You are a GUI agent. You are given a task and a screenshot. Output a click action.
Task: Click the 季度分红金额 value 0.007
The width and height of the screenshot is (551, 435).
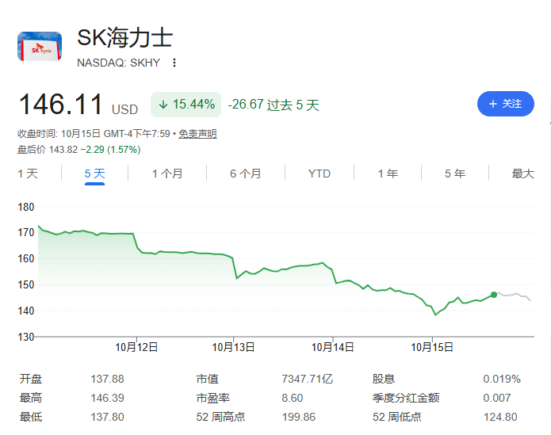[497, 398]
